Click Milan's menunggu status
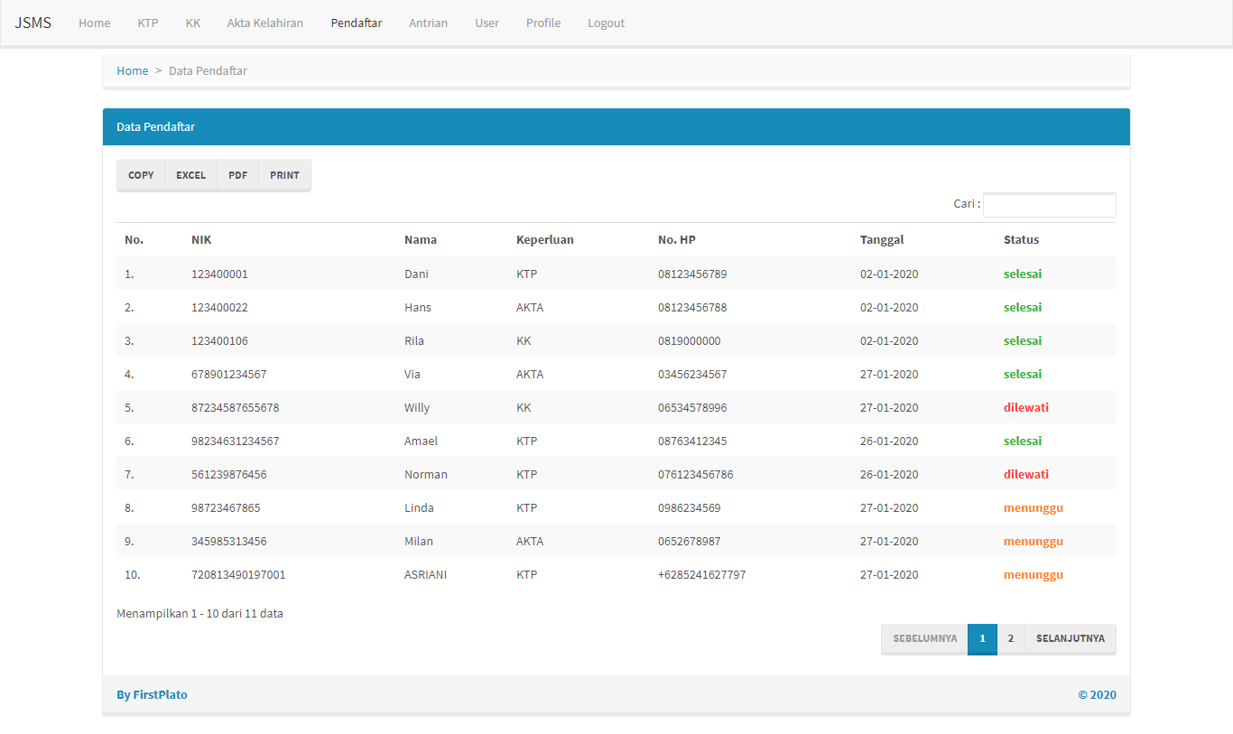 [x=1034, y=541]
